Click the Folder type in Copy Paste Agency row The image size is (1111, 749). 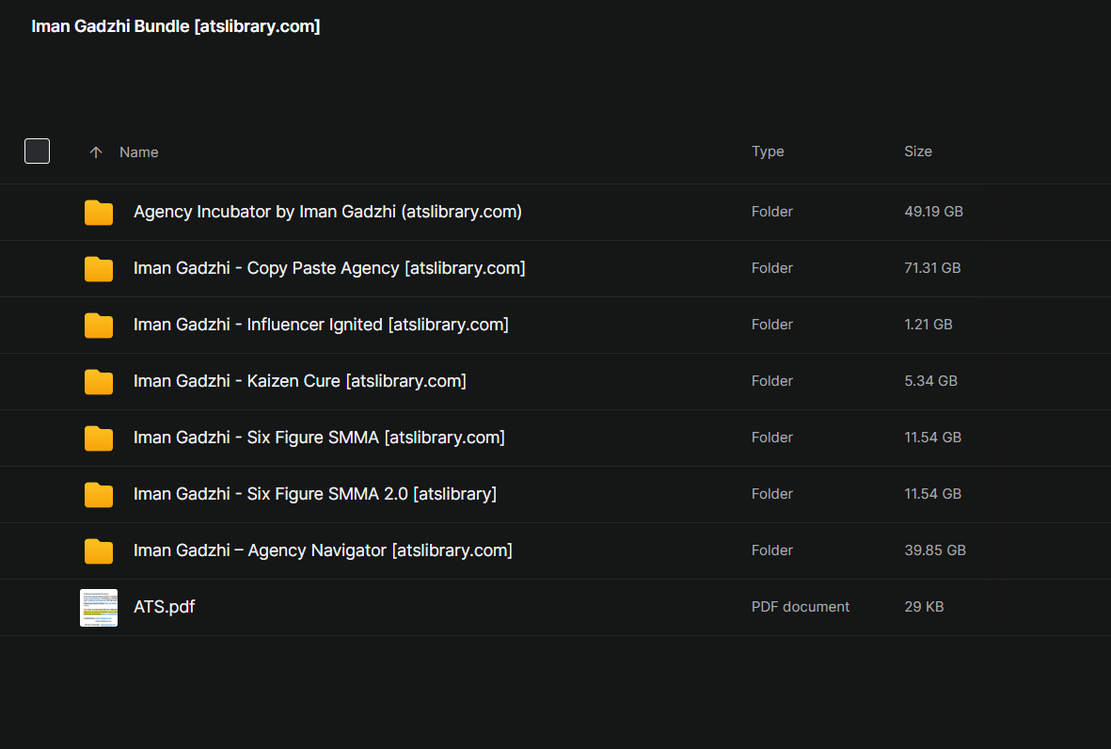tap(771, 268)
